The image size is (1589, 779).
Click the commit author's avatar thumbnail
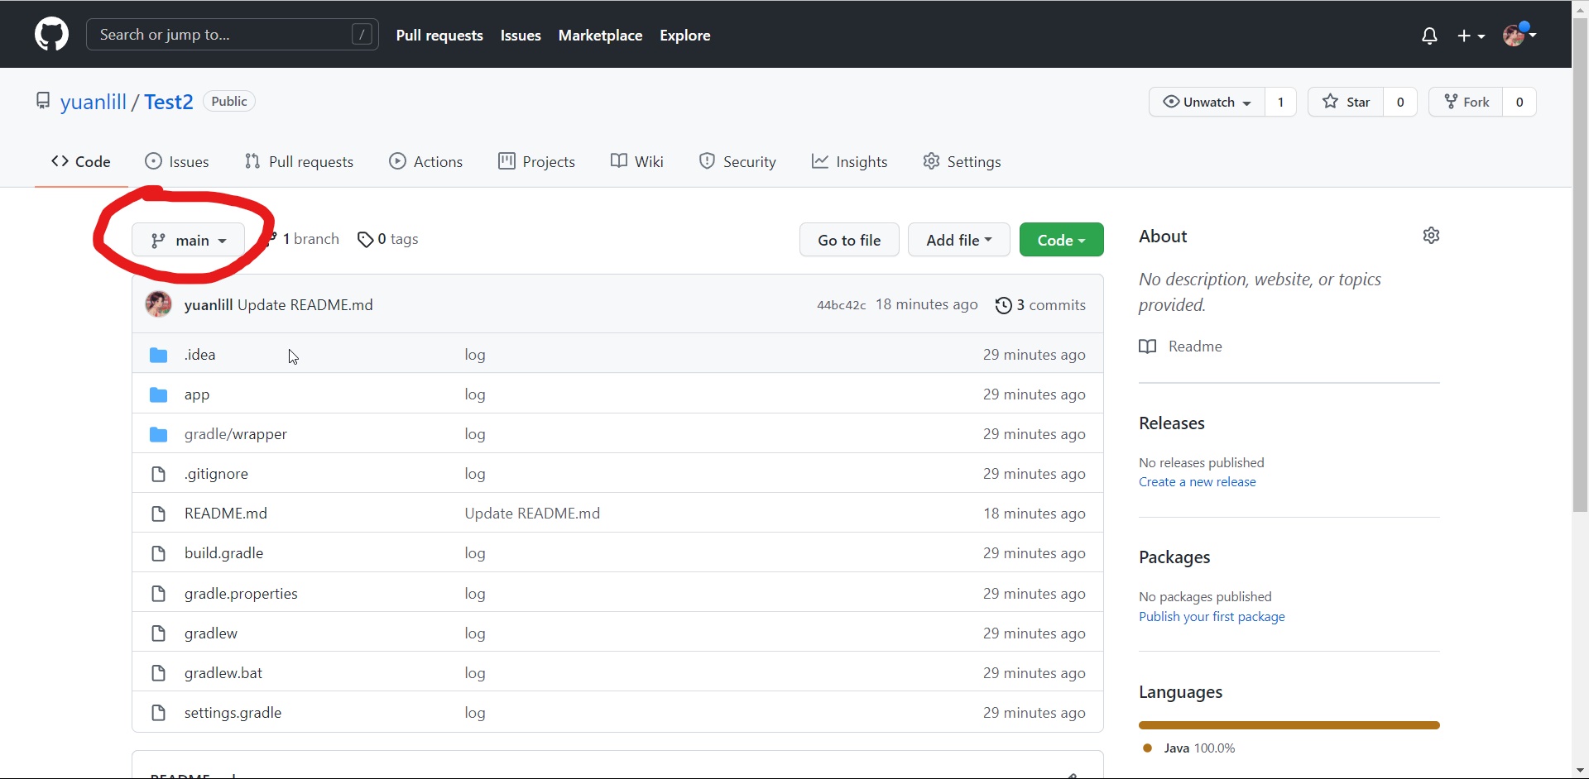[159, 304]
